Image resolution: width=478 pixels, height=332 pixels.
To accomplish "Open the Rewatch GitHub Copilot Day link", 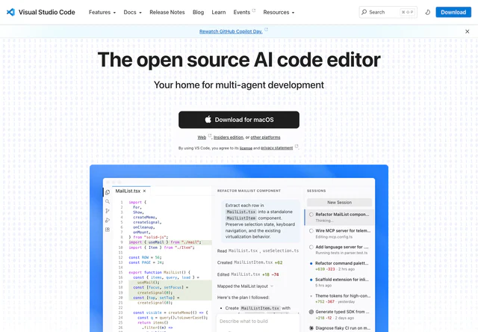I will (x=231, y=31).
